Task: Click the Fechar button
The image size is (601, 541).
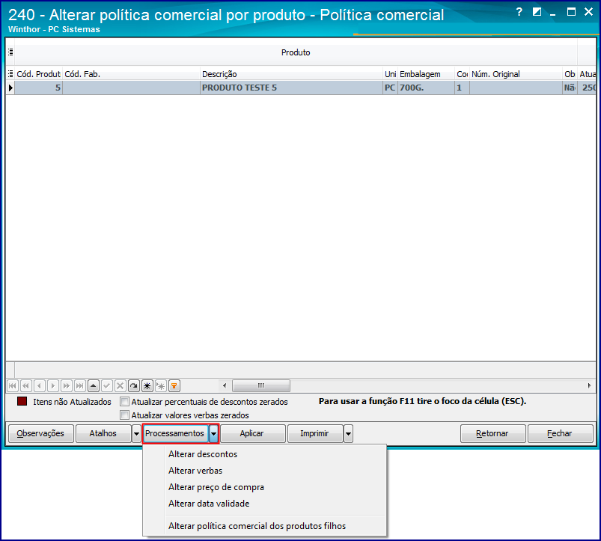Action: click(561, 434)
